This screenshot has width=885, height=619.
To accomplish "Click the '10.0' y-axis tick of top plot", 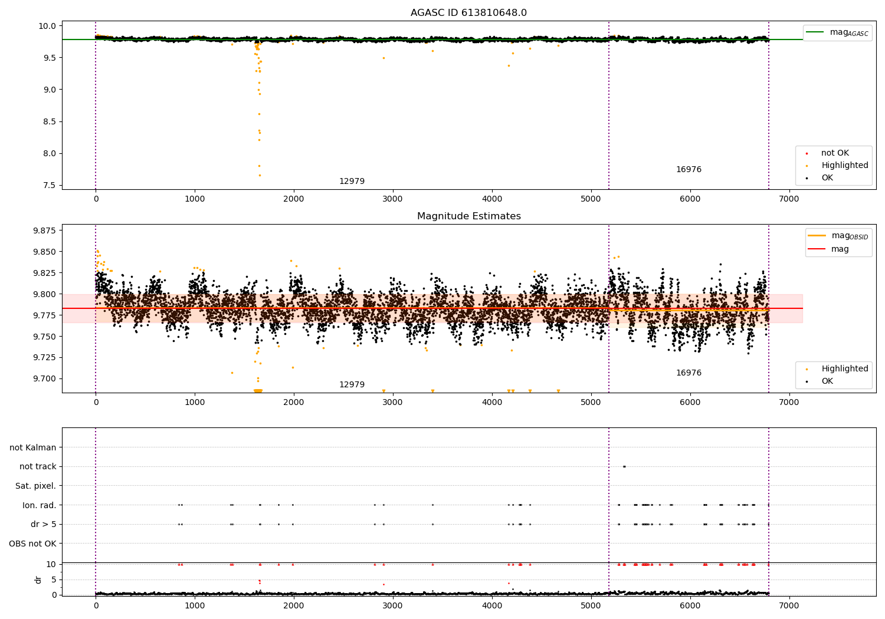I will pos(48,26).
